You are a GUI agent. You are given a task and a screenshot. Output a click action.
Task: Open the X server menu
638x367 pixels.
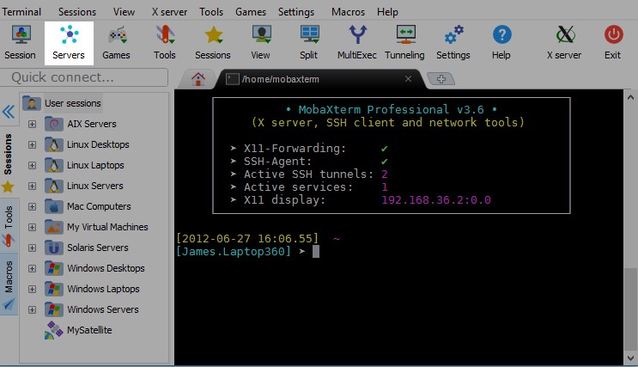pos(170,12)
